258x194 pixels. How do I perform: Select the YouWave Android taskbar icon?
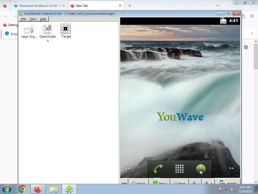(x=69, y=189)
